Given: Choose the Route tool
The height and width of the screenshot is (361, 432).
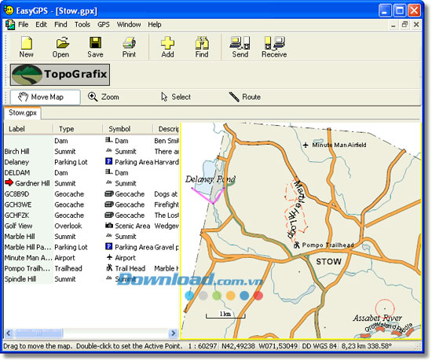Looking at the screenshot, I should pyautogui.click(x=244, y=97).
